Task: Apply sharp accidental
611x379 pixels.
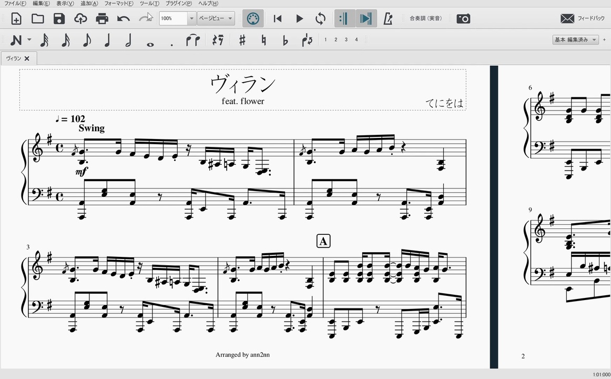Action: 242,40
